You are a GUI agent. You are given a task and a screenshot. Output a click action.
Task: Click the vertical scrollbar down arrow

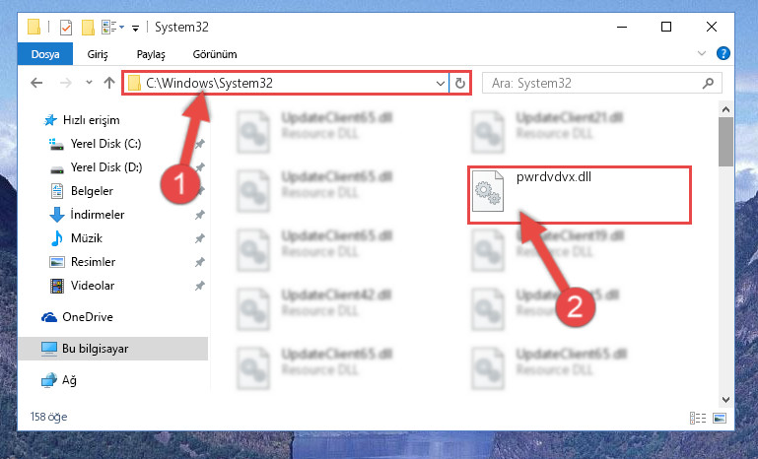(725, 400)
